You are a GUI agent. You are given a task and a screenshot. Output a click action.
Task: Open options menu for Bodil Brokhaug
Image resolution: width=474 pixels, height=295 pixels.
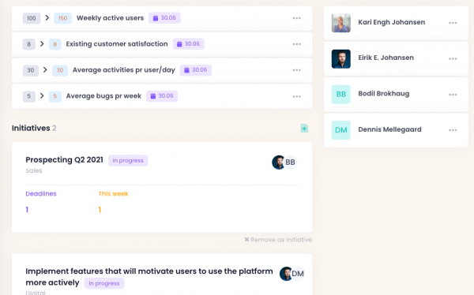453,95
